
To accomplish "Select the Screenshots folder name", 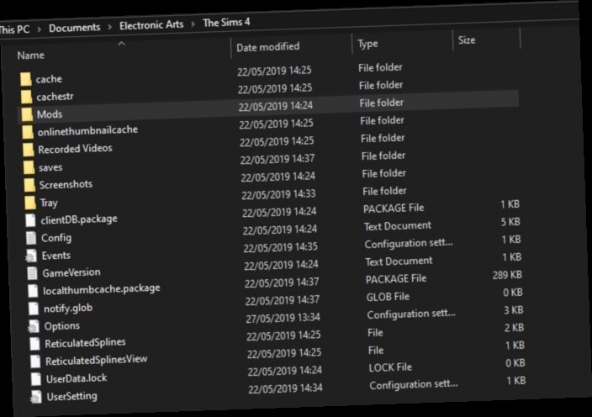I will click(x=66, y=185).
